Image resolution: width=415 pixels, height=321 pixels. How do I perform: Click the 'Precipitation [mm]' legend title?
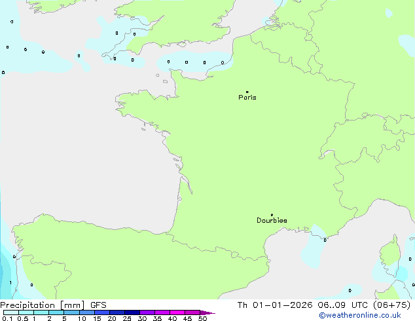click(x=43, y=305)
